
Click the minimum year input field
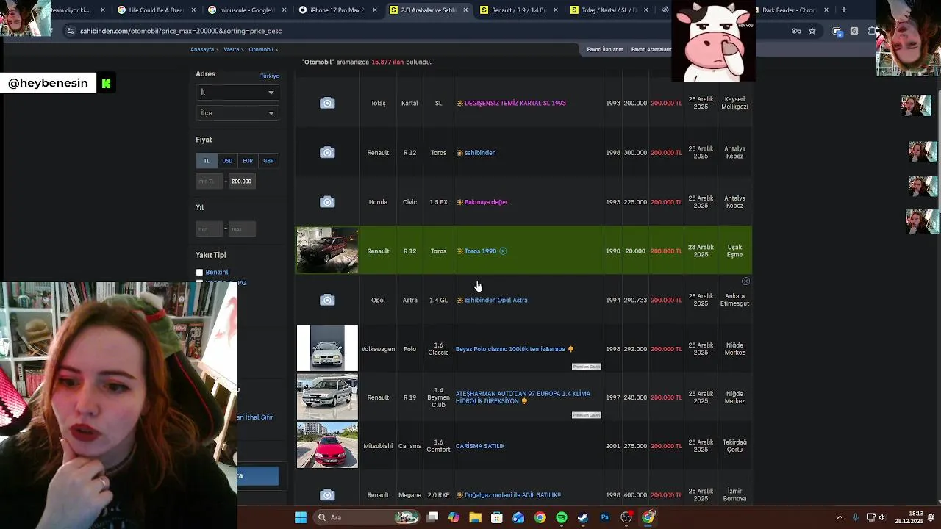pos(210,229)
